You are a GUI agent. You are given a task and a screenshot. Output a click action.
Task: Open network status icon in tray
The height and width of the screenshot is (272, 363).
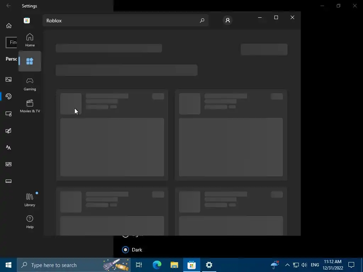[296, 265]
